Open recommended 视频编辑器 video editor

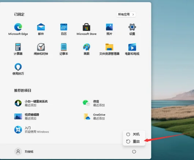[x=27, y=117]
